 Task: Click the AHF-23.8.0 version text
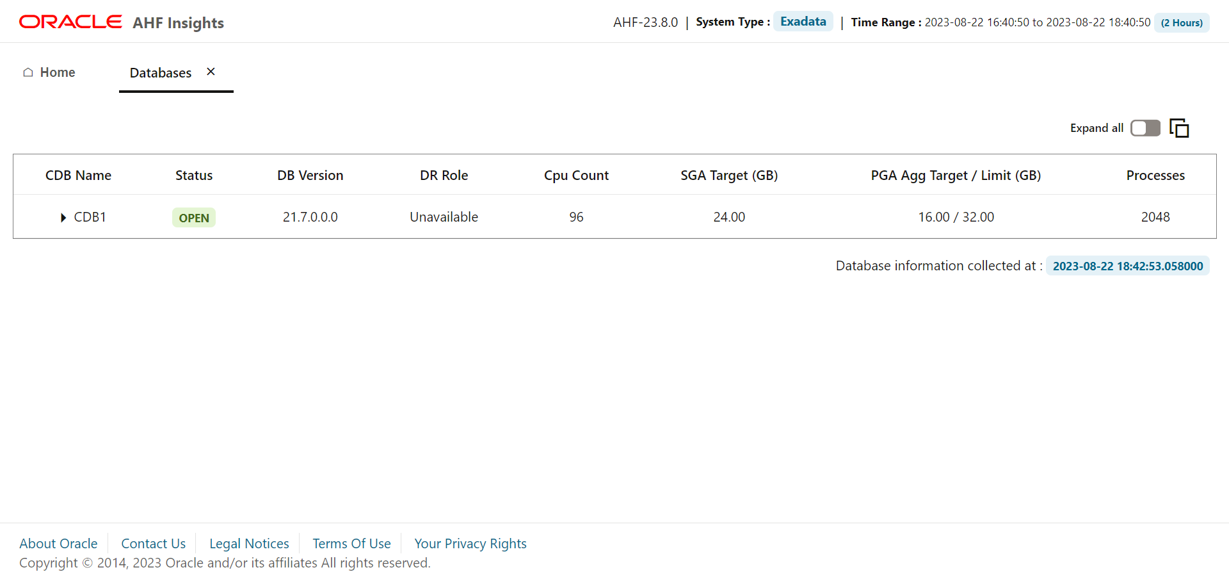click(645, 22)
